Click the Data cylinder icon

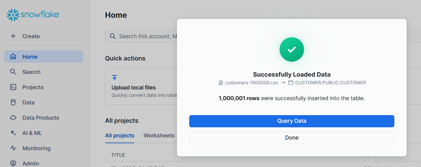coord(13,102)
